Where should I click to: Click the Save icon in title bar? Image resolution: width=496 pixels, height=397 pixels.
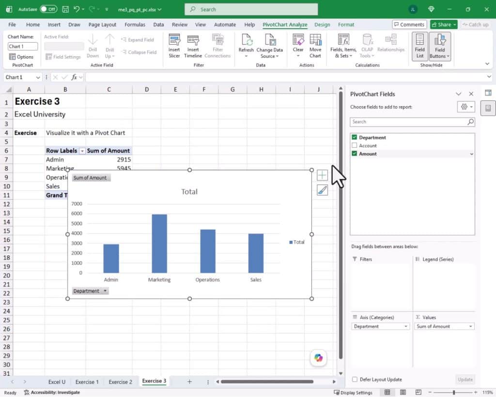65,9
